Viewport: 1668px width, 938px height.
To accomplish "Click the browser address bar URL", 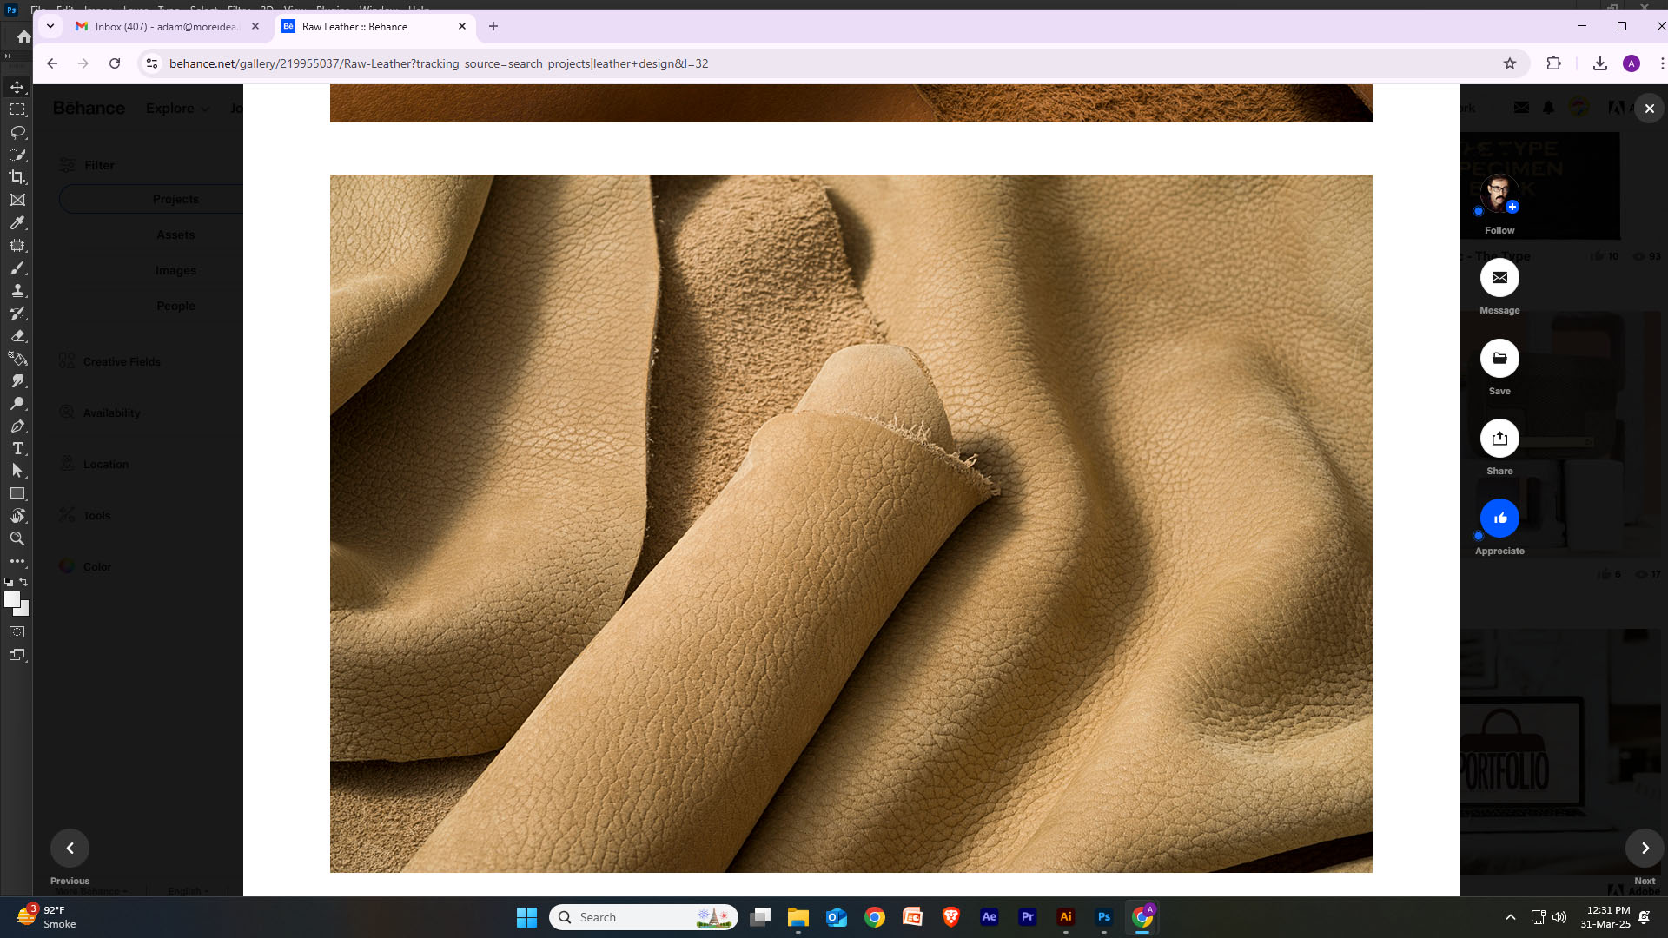I will 439,63.
